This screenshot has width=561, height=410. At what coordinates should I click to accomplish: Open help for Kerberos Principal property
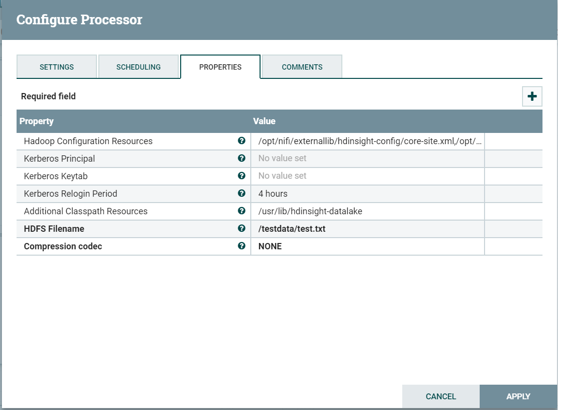(242, 158)
